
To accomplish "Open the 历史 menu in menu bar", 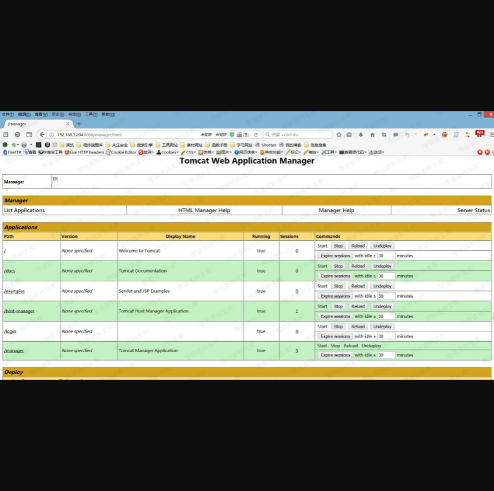I will click(x=57, y=114).
